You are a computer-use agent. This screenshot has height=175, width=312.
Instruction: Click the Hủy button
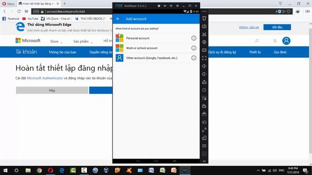(x=52, y=90)
